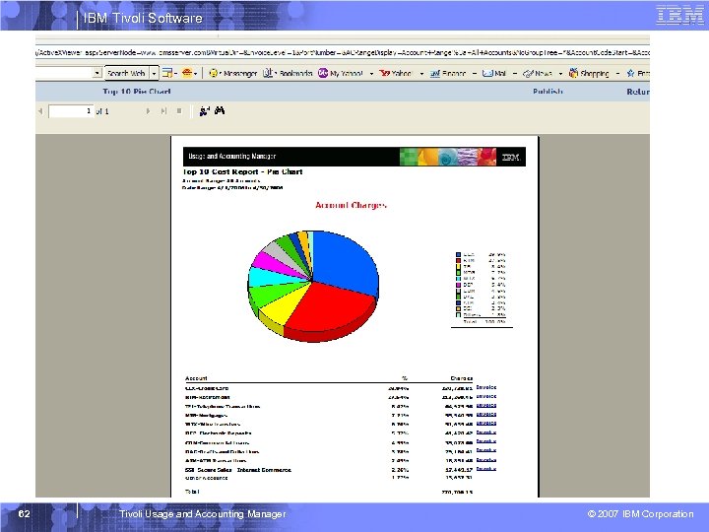The image size is (709, 532).
Task: Click the Charges column header
Action: click(461, 378)
